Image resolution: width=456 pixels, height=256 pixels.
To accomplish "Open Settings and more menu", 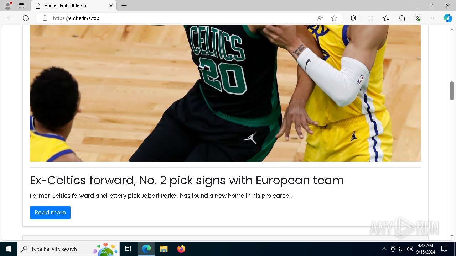I will [x=433, y=18].
